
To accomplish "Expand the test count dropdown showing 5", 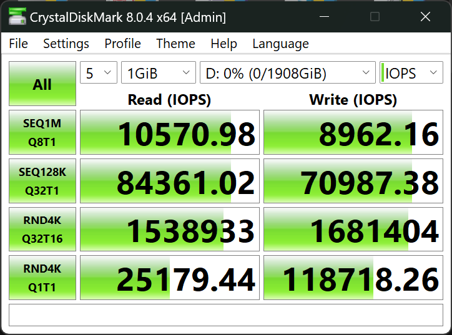I will 99,72.
